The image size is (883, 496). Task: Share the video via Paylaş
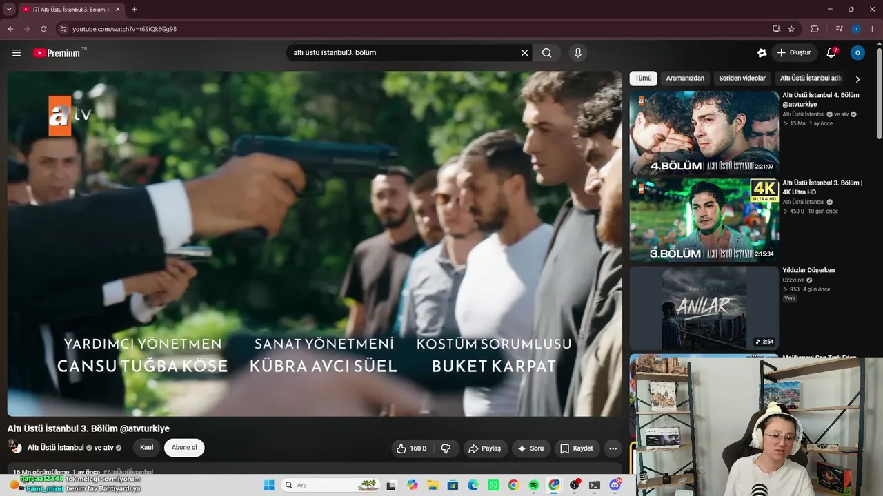point(486,448)
